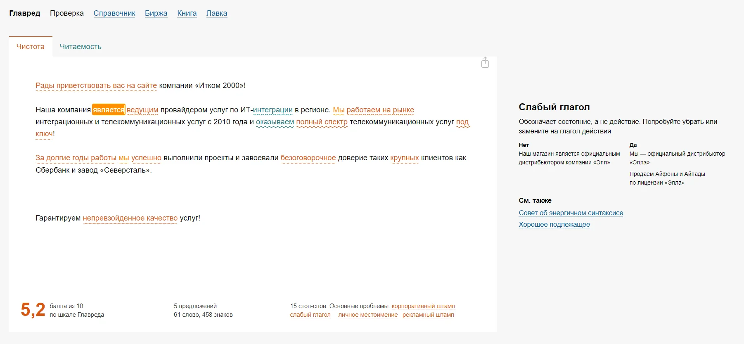Go to the Книга page

(x=187, y=13)
